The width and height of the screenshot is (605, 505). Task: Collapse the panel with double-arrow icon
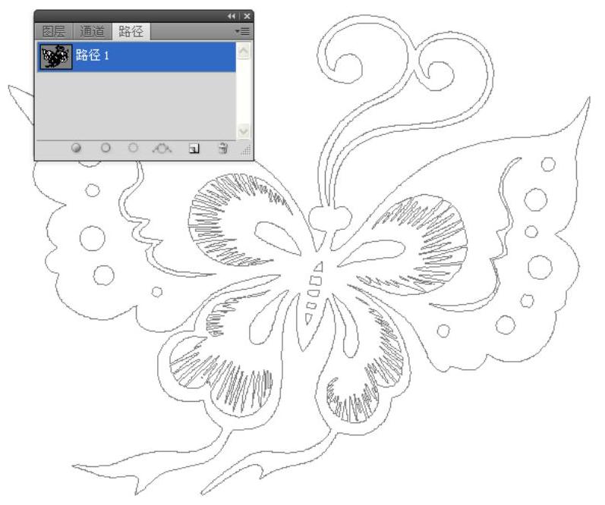[x=232, y=16]
